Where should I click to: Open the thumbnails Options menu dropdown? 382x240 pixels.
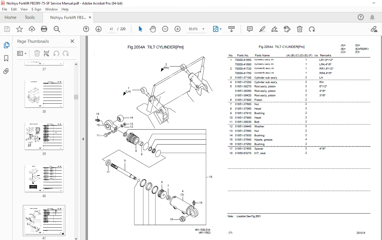coord(22,53)
